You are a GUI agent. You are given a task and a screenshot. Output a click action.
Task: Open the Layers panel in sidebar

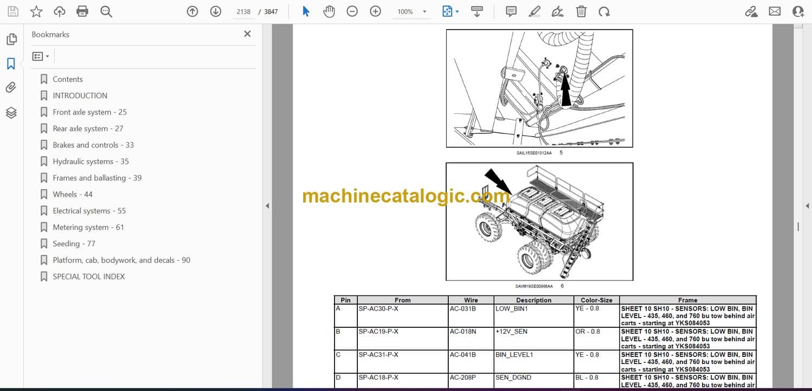[x=11, y=112]
